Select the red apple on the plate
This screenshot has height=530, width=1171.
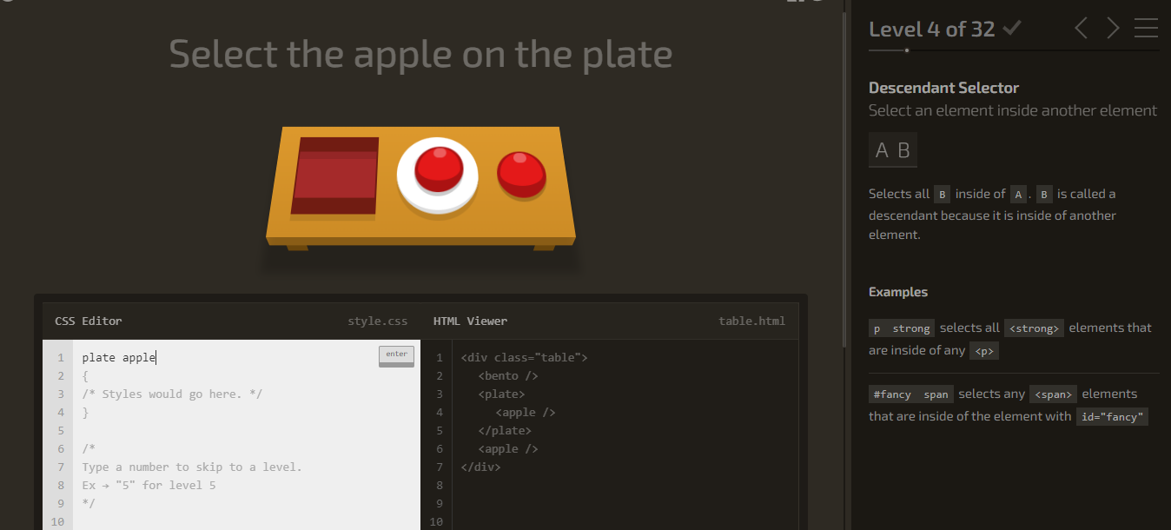point(438,171)
